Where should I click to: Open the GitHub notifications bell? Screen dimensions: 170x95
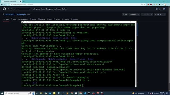[x=157, y=9]
